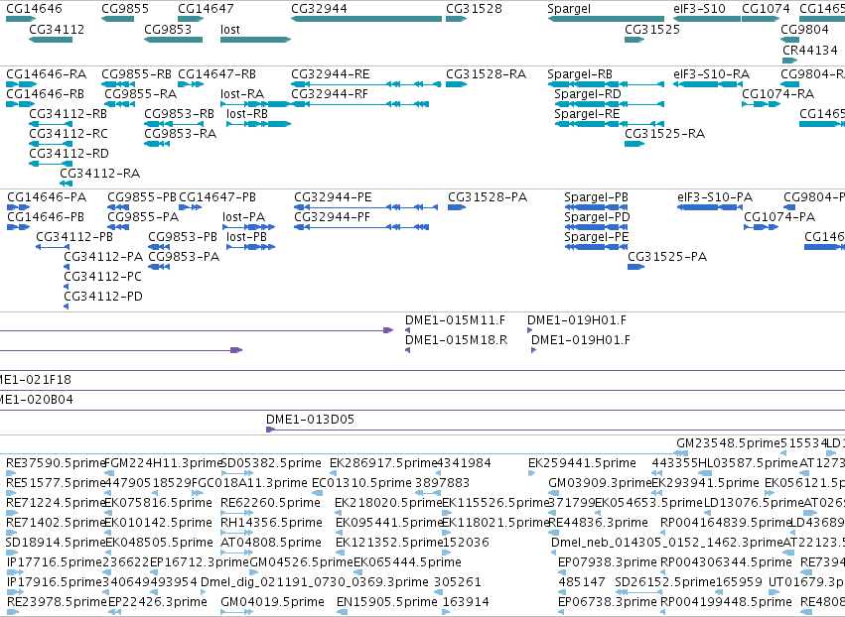The height and width of the screenshot is (617, 845).
Task: Select the Spargel-PB protein label
Action: tap(597, 197)
